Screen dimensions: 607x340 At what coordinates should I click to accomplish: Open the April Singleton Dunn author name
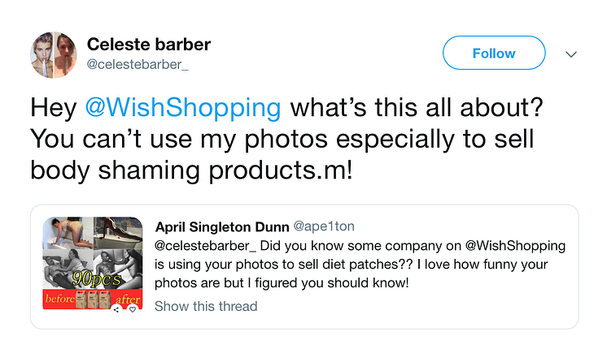[222, 227]
